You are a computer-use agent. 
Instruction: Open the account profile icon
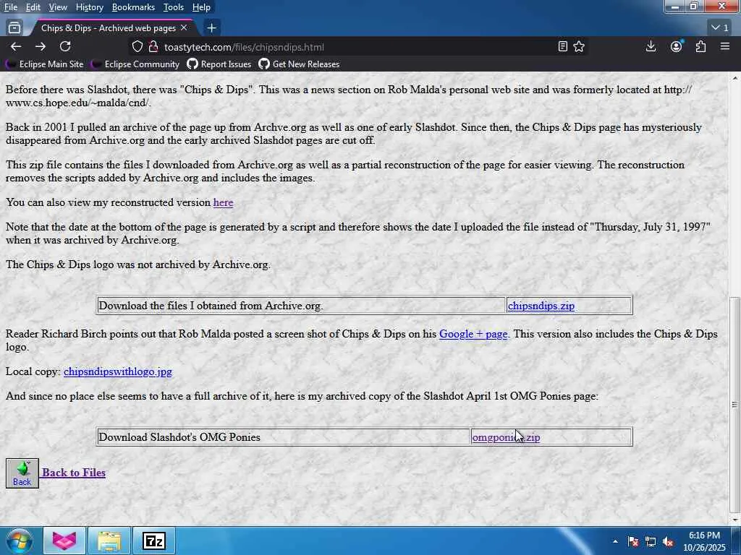(677, 47)
